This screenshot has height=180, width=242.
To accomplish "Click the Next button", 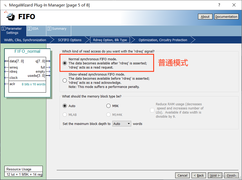I will coord(215,175).
